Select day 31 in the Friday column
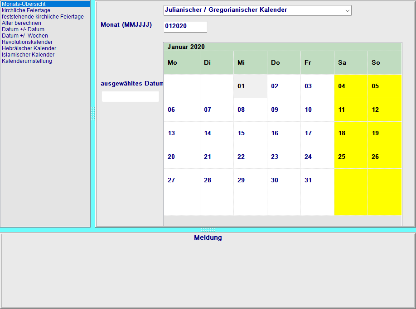The width and height of the screenshot is (416, 309). (x=308, y=181)
